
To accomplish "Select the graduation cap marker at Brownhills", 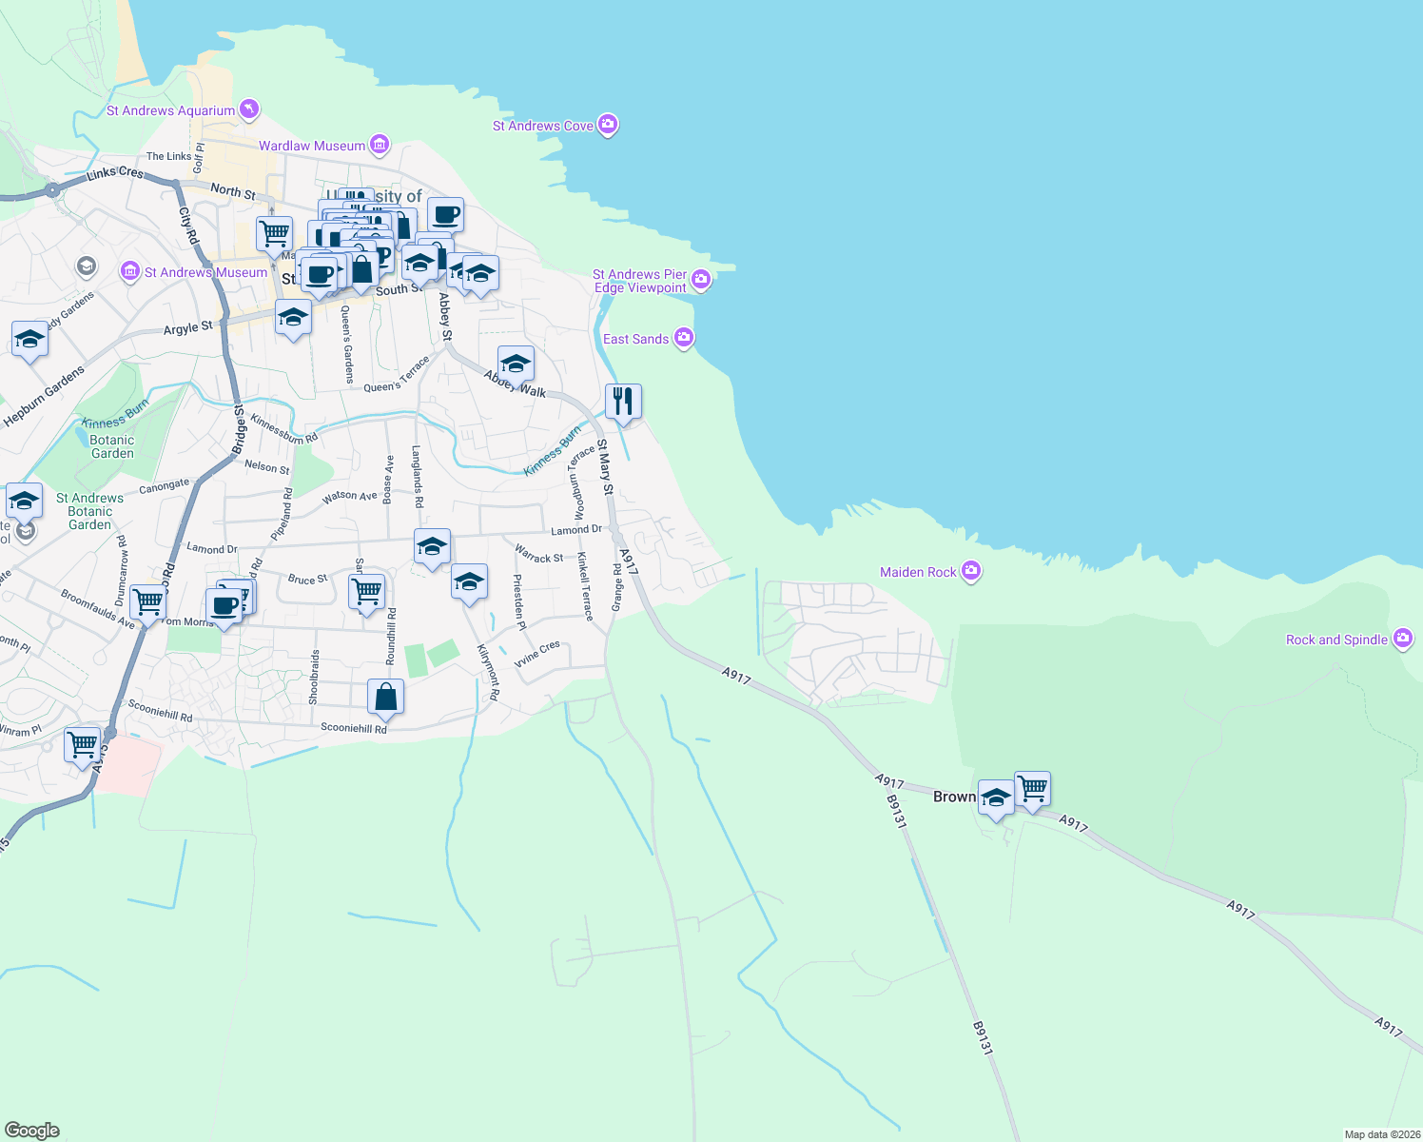I will [996, 798].
